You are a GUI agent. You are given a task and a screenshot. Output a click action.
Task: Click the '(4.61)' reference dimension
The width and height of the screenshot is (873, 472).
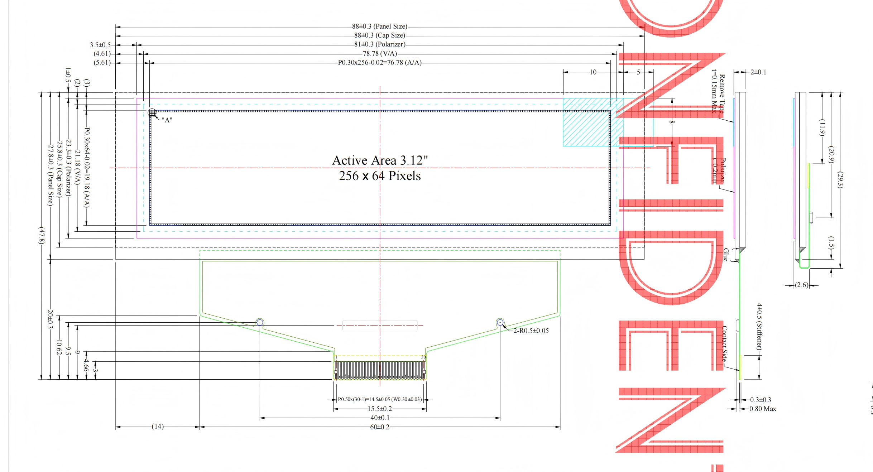pyautogui.click(x=102, y=53)
